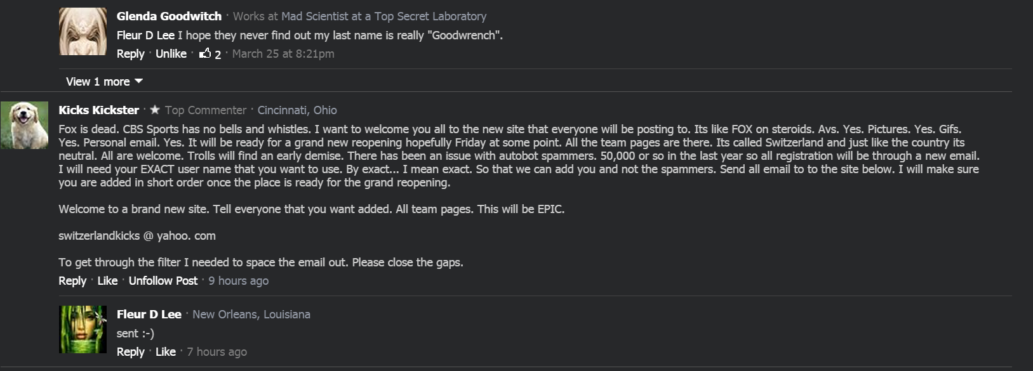Reply to Kicks Kickster's post
Image resolution: width=1033 pixels, height=371 pixels.
72,281
